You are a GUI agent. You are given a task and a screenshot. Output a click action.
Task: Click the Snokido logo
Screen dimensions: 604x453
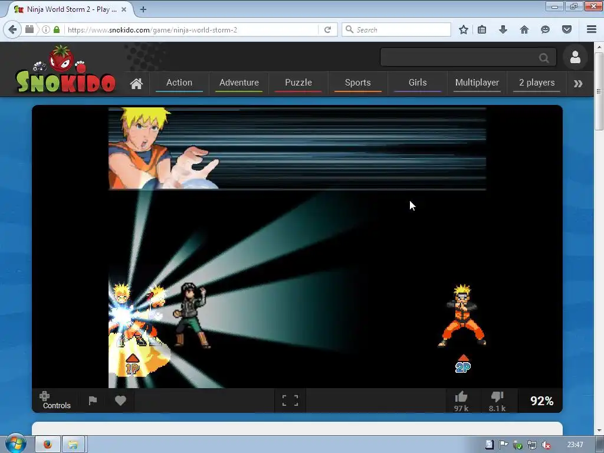(65, 70)
